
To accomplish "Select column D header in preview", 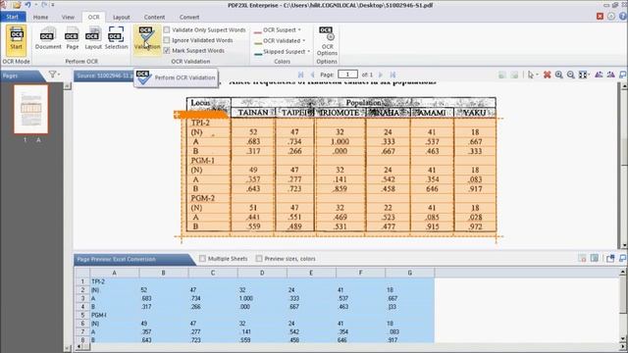I will coord(262,273).
